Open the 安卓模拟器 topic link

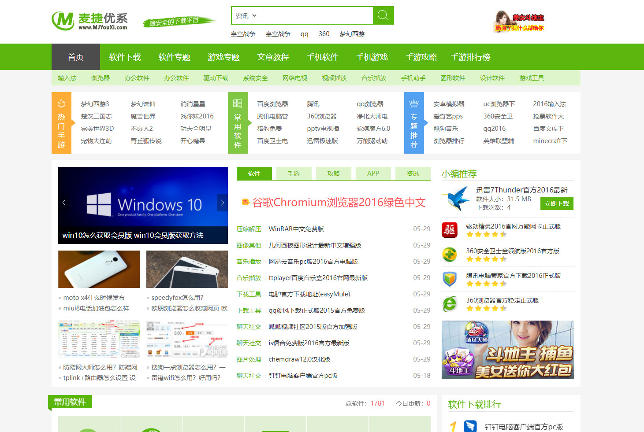(x=449, y=104)
